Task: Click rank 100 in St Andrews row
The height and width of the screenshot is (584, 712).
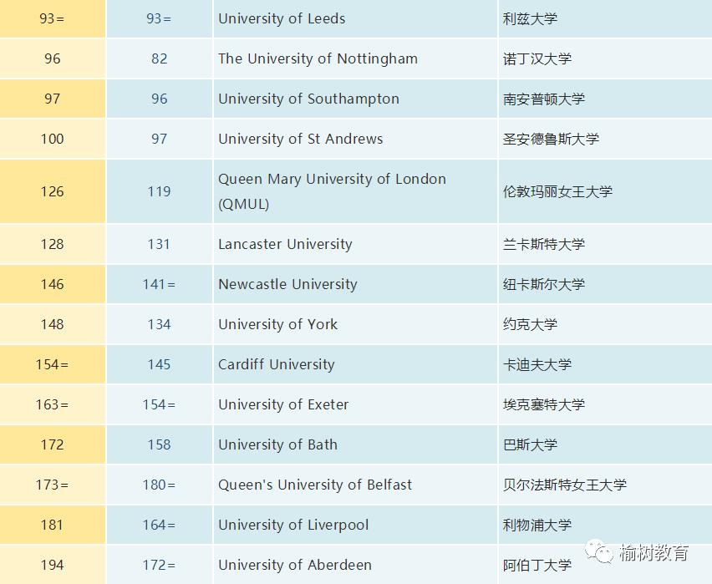Action: (x=52, y=139)
